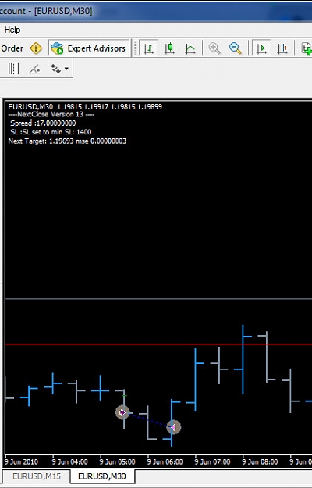Open the Help menu
This screenshot has height=488, width=312.
tap(12, 30)
